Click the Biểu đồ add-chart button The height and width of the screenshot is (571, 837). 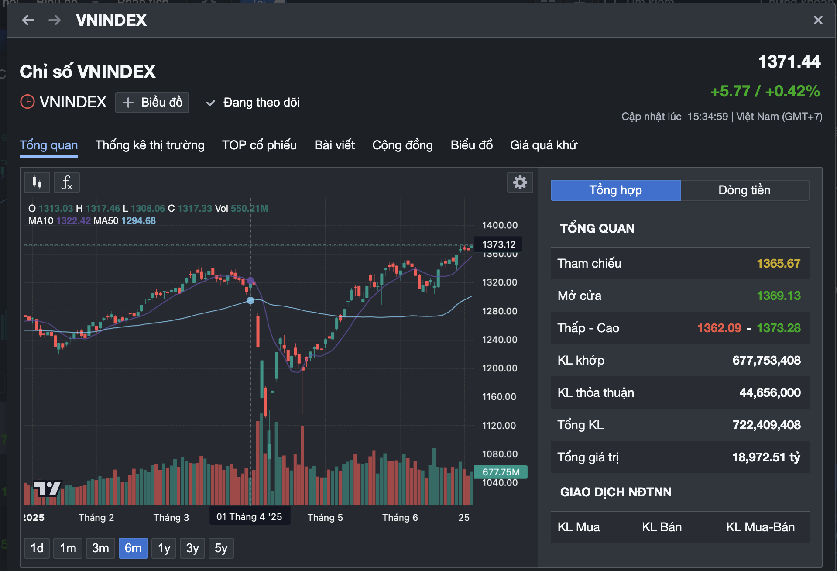(152, 102)
